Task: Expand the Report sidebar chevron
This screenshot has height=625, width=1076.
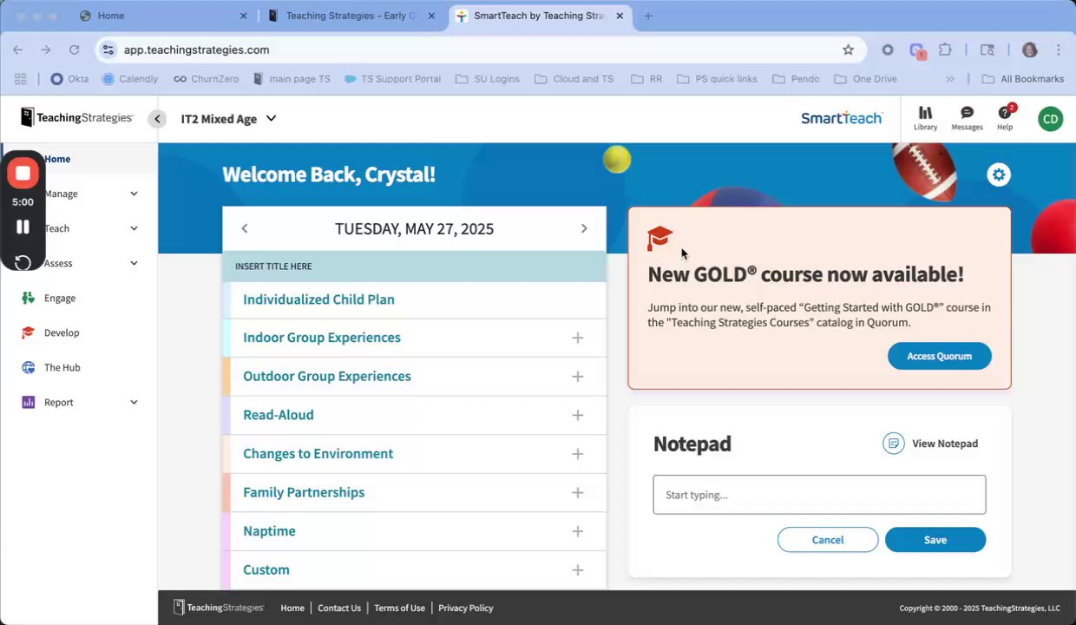Action: point(134,402)
